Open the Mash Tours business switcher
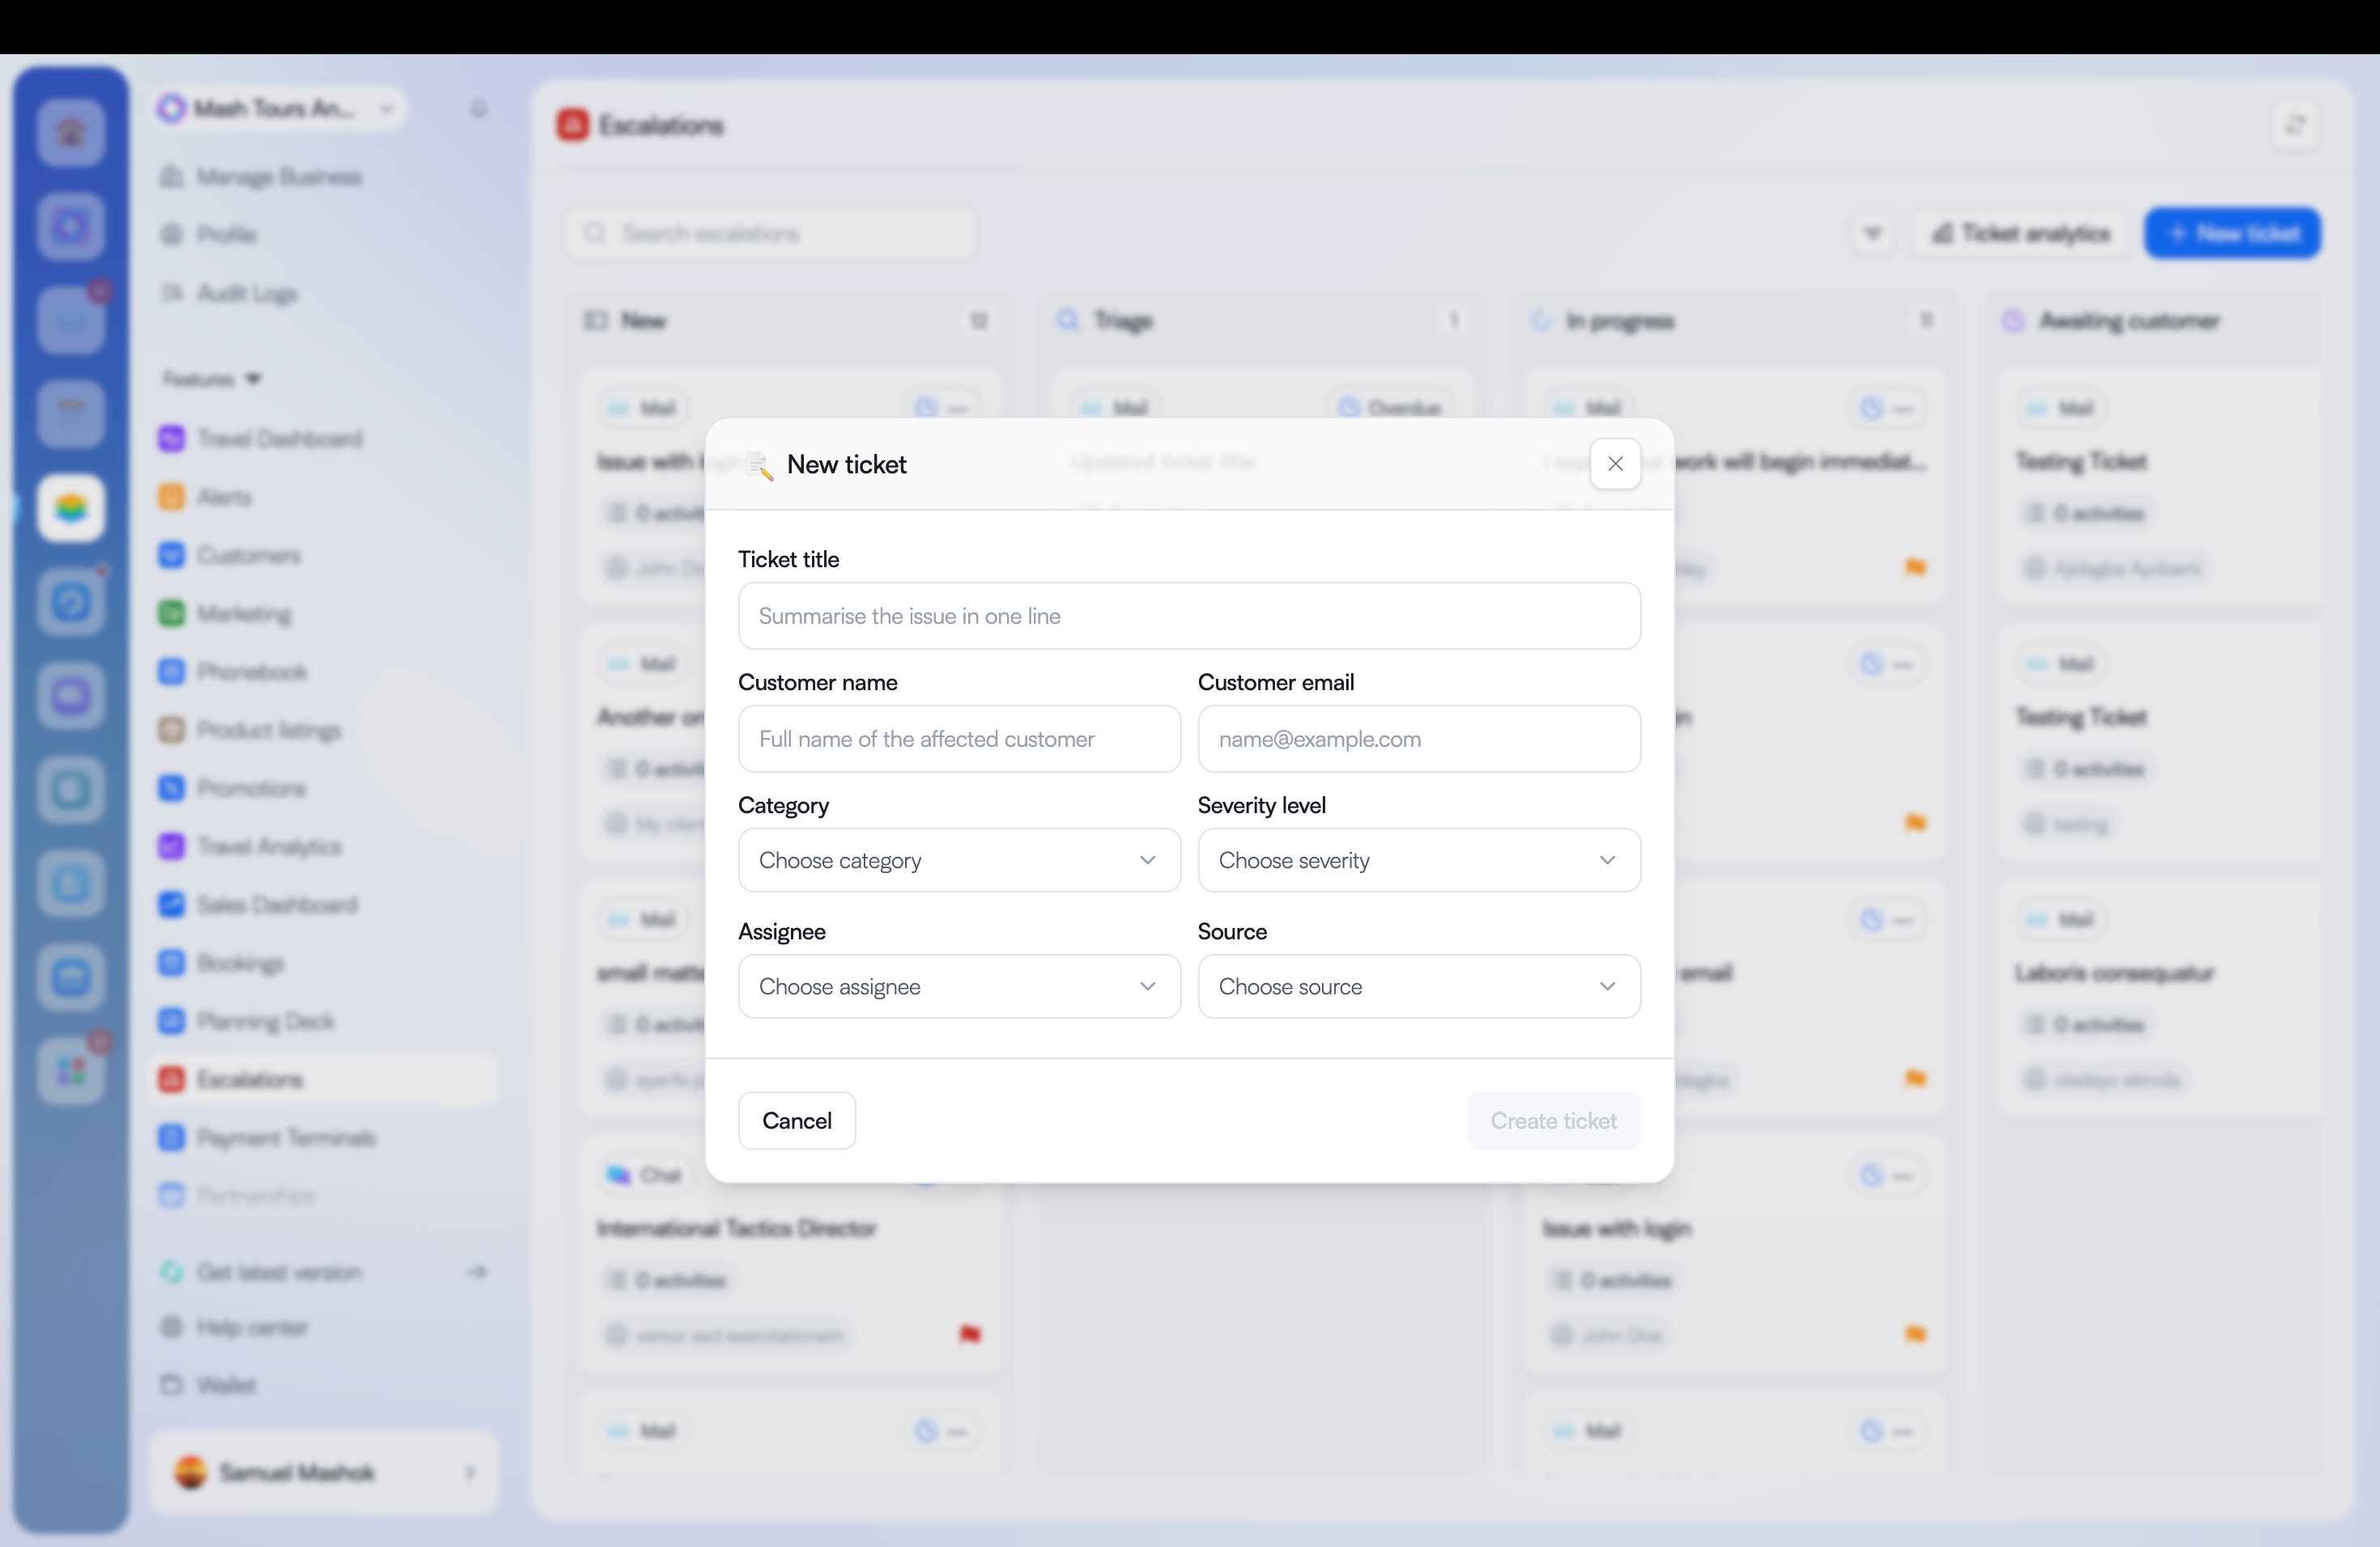This screenshot has height=1547, width=2380. (279, 108)
